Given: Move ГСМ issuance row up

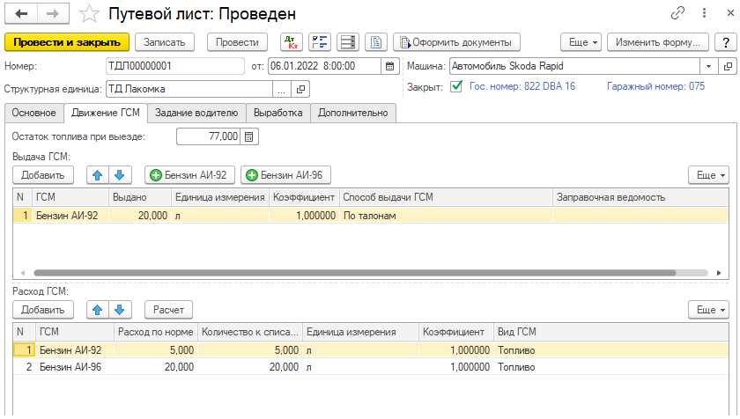Looking at the screenshot, I should click(x=98, y=175).
